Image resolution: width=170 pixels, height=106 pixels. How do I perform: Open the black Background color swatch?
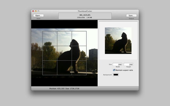coord(116,75)
